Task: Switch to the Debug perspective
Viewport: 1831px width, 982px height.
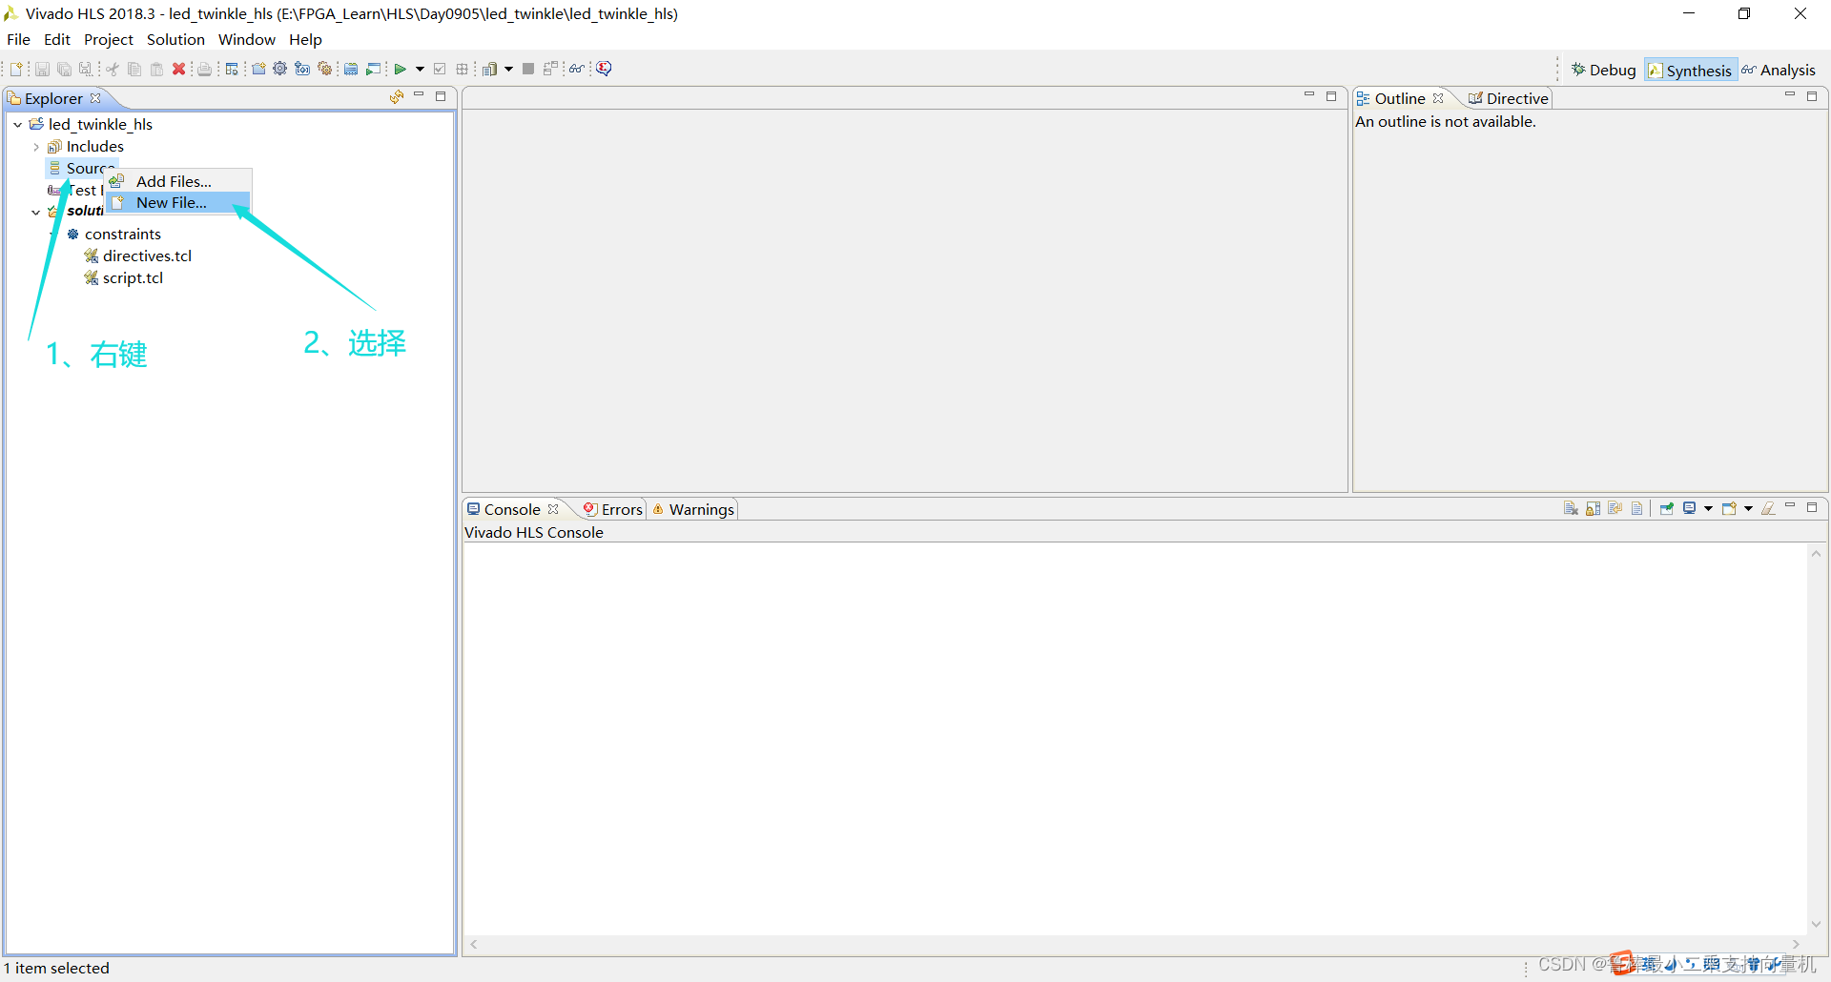Action: point(1604,71)
